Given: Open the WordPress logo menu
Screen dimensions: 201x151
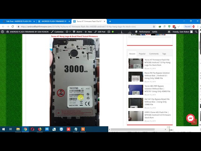Looking at the screenshot, I should [x=3, y=32].
